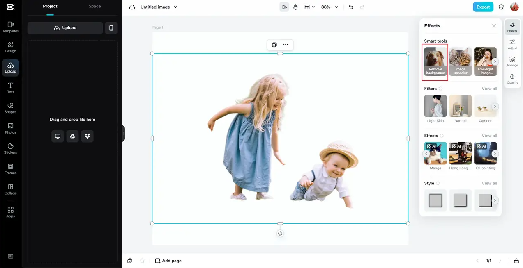
Task: Open the Design sidebar panel
Action: point(11,47)
